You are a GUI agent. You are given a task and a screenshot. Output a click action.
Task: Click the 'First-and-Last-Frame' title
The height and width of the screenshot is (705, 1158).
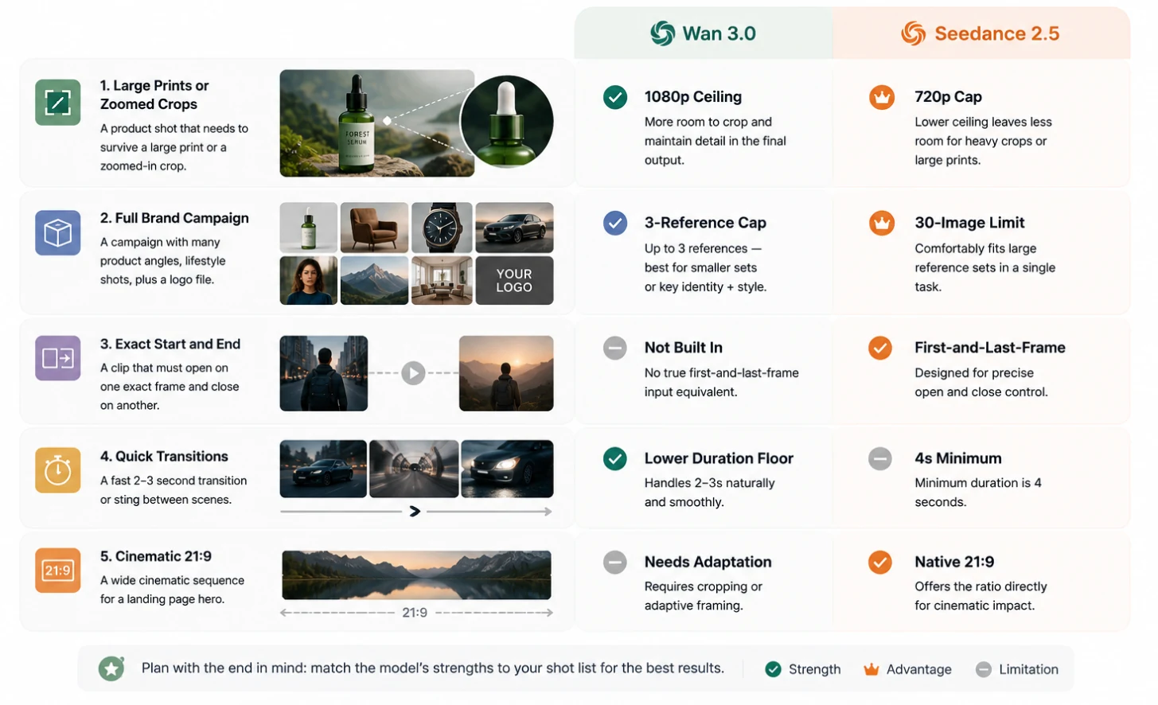coord(990,347)
